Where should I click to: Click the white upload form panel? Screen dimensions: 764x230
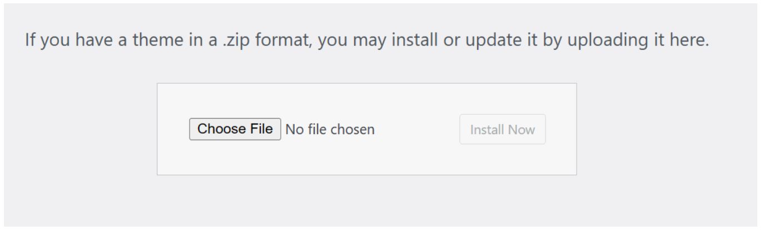click(367, 100)
